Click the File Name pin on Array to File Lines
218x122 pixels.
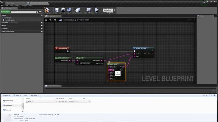coord(134,54)
